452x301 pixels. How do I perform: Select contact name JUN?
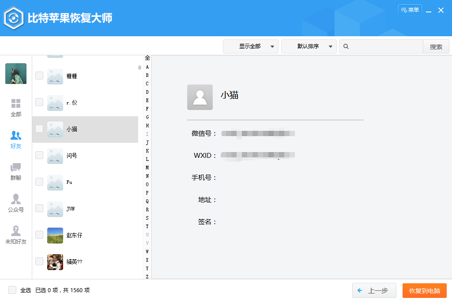pos(71,209)
